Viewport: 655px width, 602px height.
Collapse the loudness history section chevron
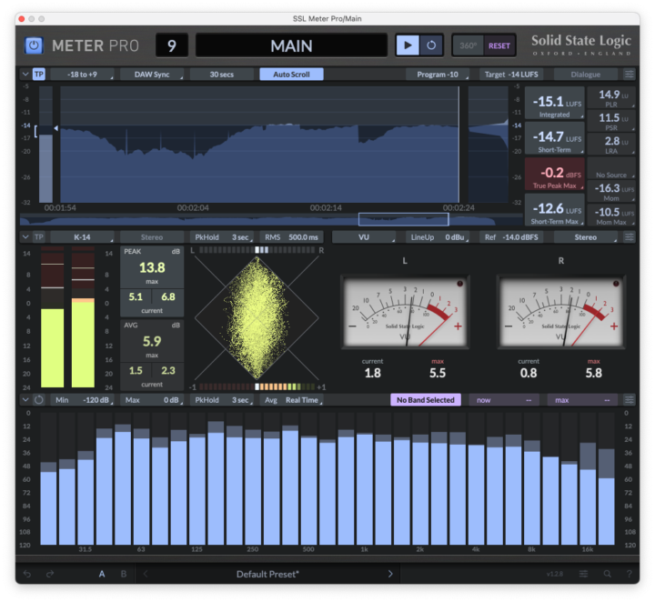pos(25,75)
